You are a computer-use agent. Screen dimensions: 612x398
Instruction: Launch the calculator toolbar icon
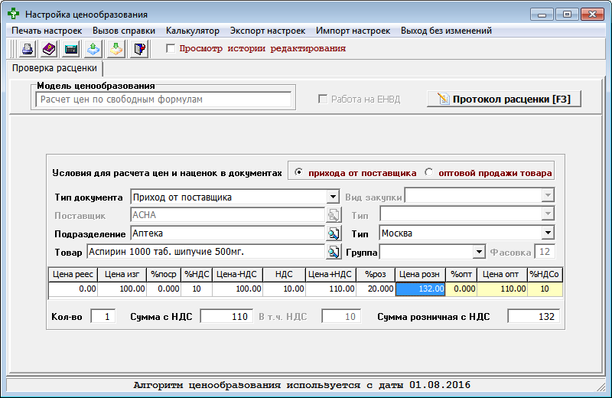[x=71, y=49]
